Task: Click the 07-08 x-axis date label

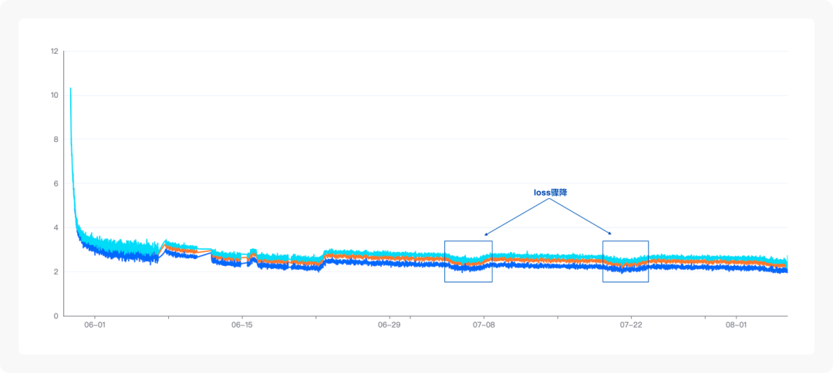Action: tap(484, 324)
